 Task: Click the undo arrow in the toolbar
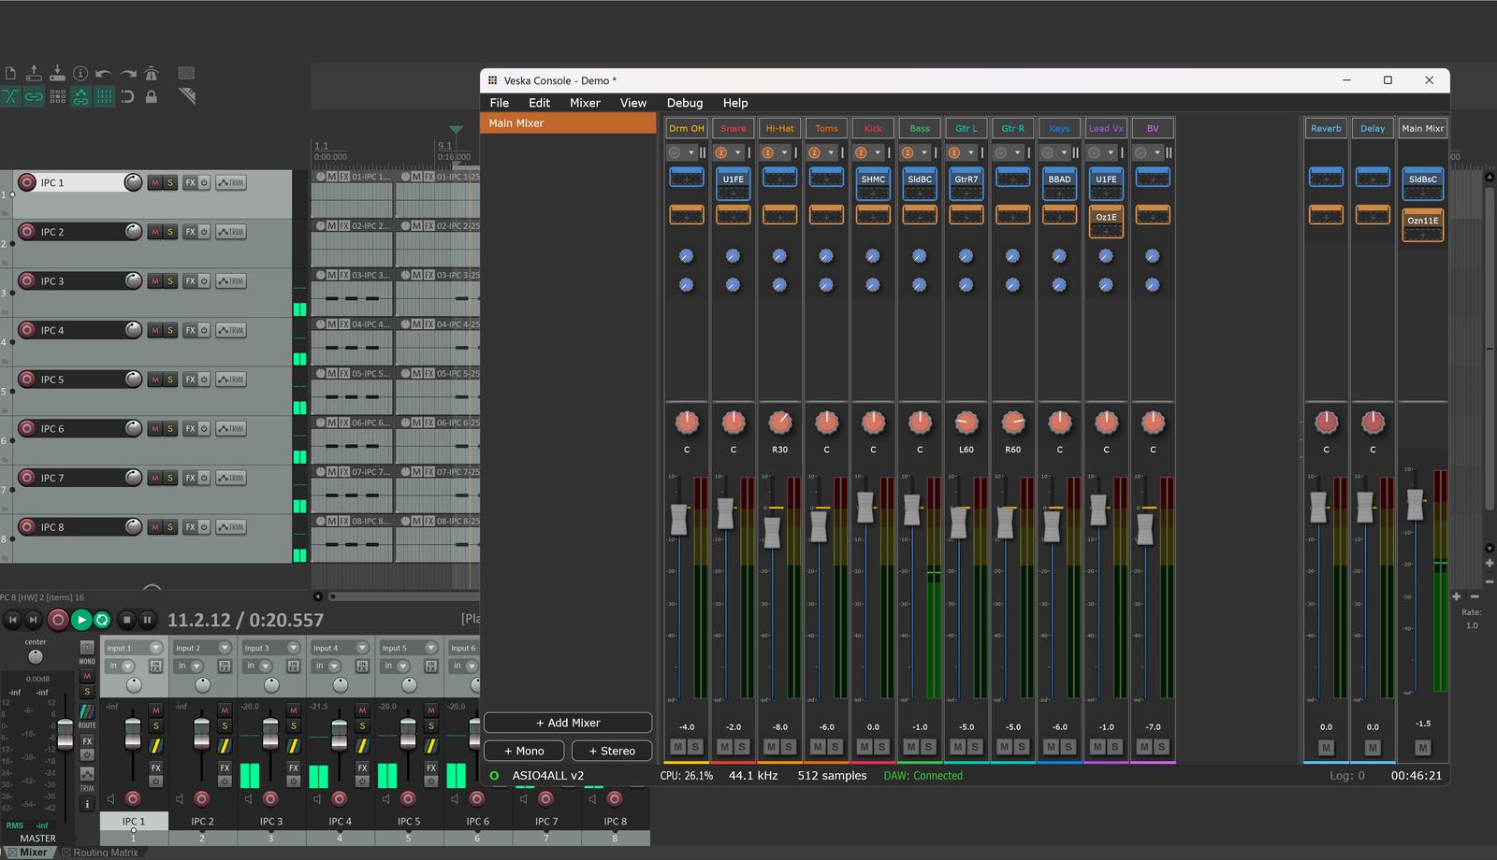(104, 73)
